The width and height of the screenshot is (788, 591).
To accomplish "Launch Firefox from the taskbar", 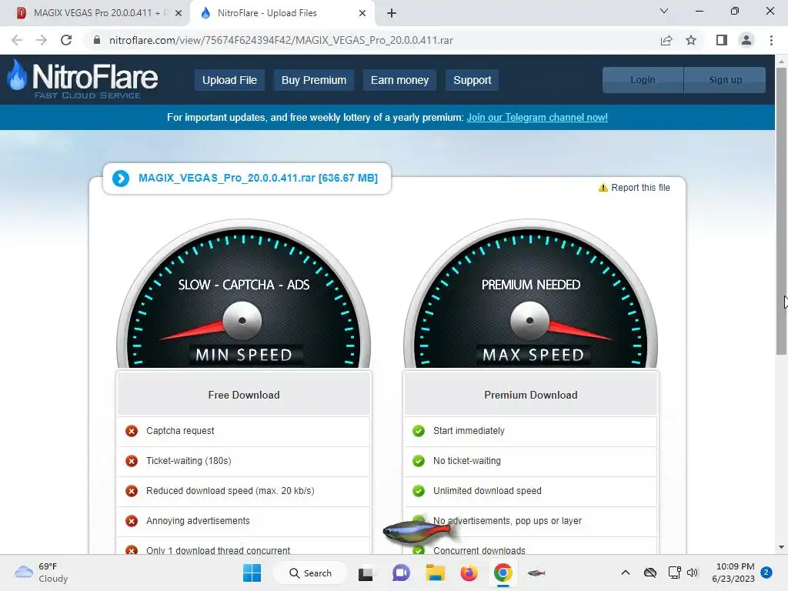I will click(x=469, y=573).
